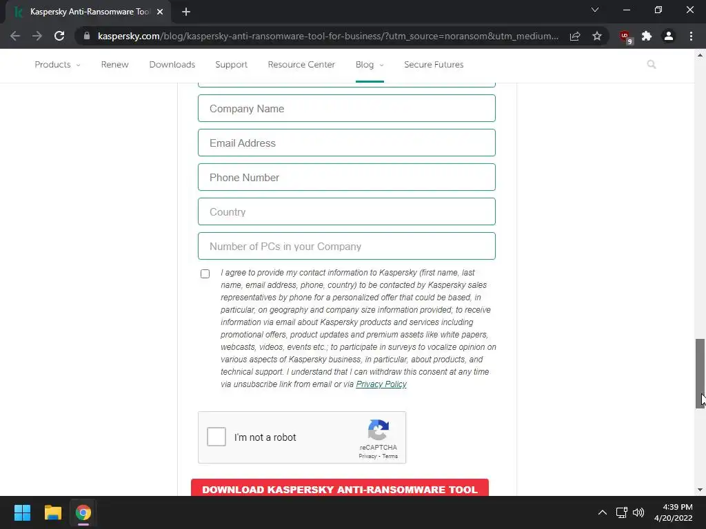This screenshot has width=706, height=529.
Task: Expand the Blog menu
Action: point(370,64)
